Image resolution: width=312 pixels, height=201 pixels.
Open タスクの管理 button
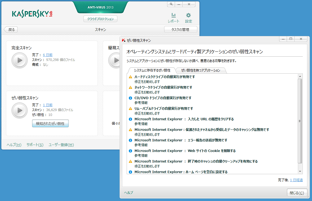pos(180,29)
